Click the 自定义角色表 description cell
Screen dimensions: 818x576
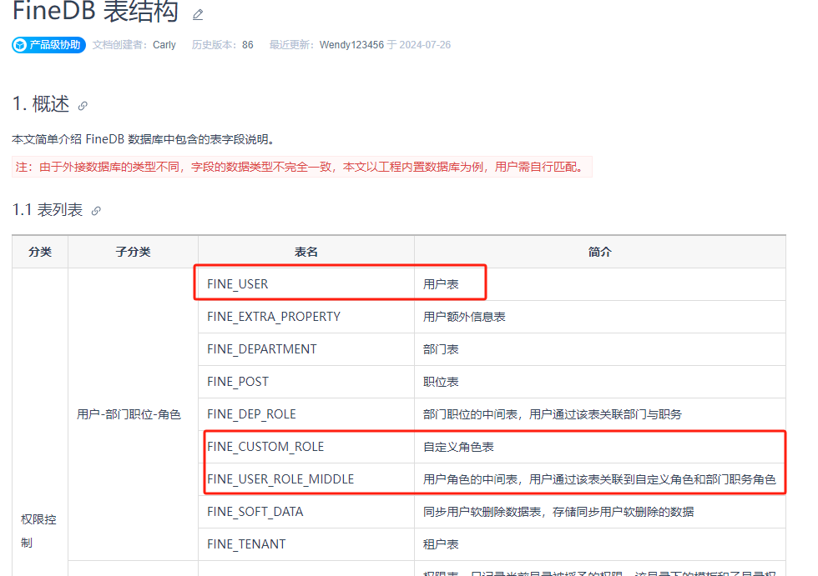pyautogui.click(x=600, y=447)
